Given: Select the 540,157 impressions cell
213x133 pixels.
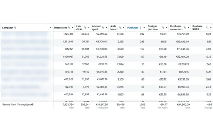Looking at the screenshot, I should (69, 64).
